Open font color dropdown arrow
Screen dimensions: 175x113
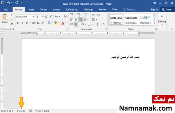pos(66,23)
